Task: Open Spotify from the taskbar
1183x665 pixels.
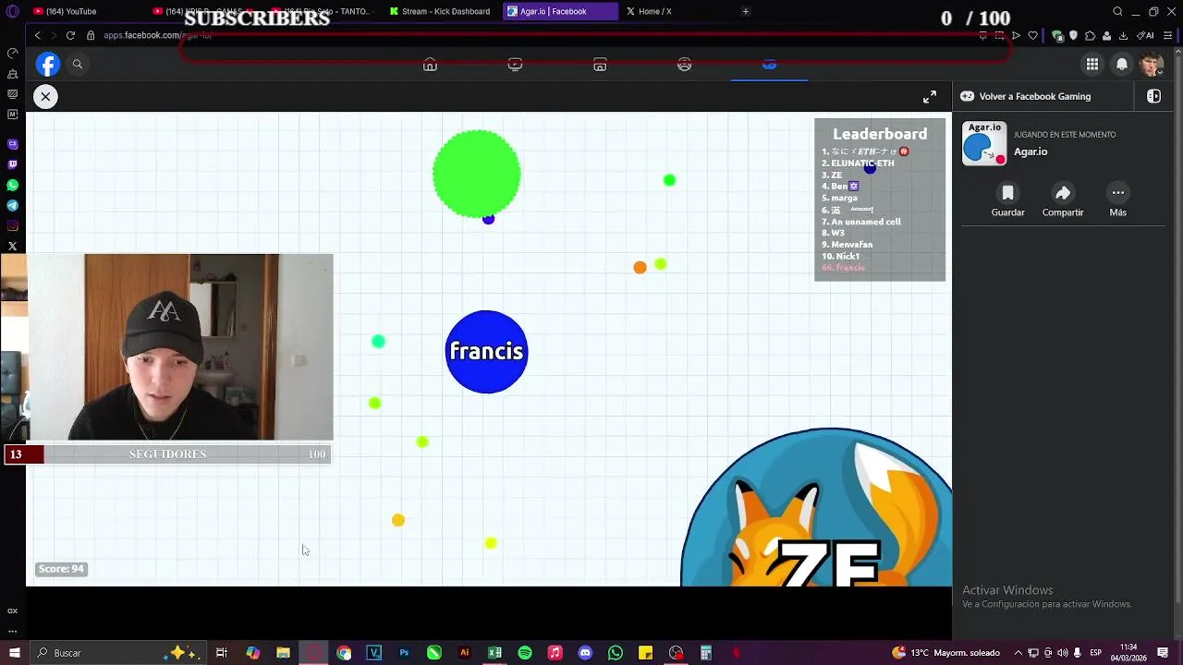Action: 525,653
